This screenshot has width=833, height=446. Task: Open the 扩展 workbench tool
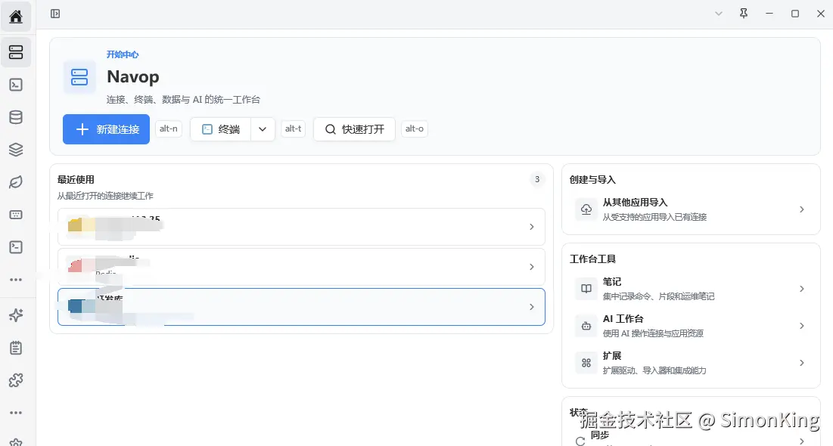(692, 363)
